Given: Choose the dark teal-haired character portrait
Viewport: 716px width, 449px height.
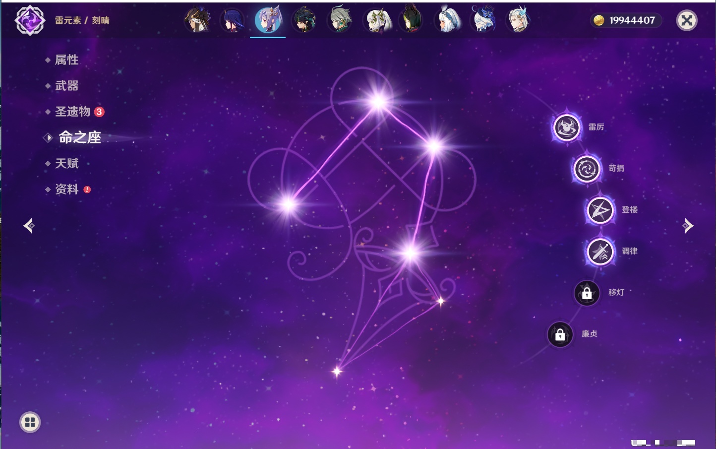Looking at the screenshot, I should (x=304, y=20).
